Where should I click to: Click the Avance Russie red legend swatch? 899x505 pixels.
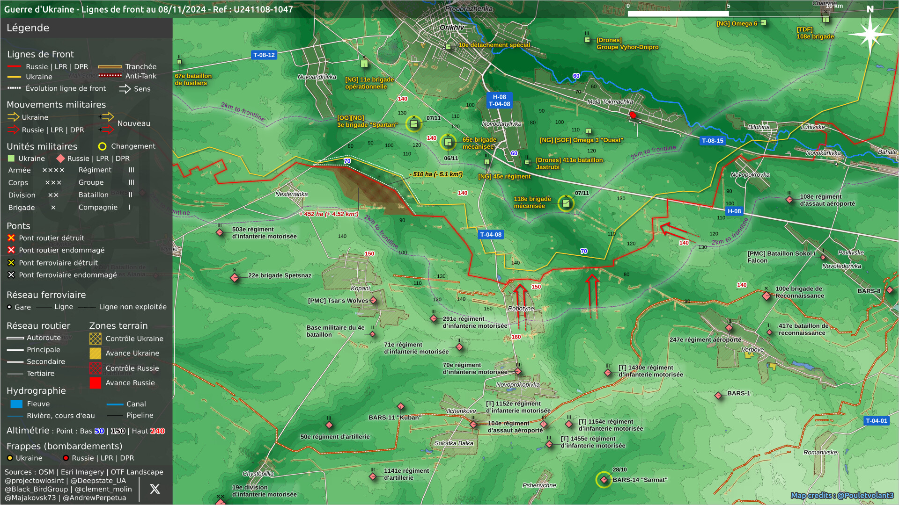pos(96,383)
